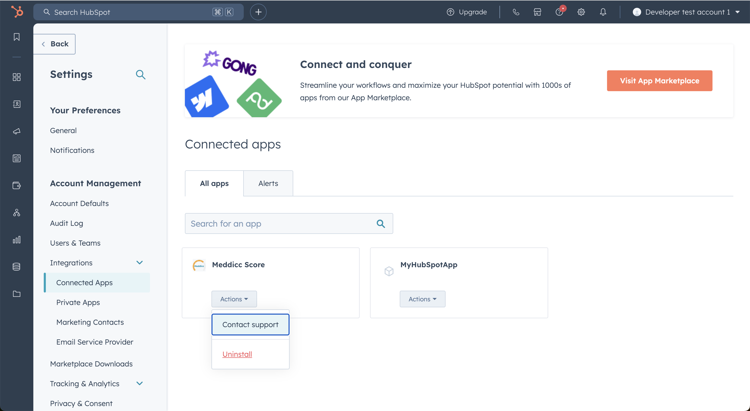Click the Meddicc Score app name
The height and width of the screenshot is (411, 750).
point(238,264)
